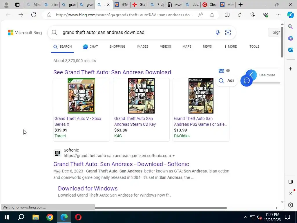This screenshot has height=223, width=297.
Task: View site information lock icon
Action: [x=49, y=15]
